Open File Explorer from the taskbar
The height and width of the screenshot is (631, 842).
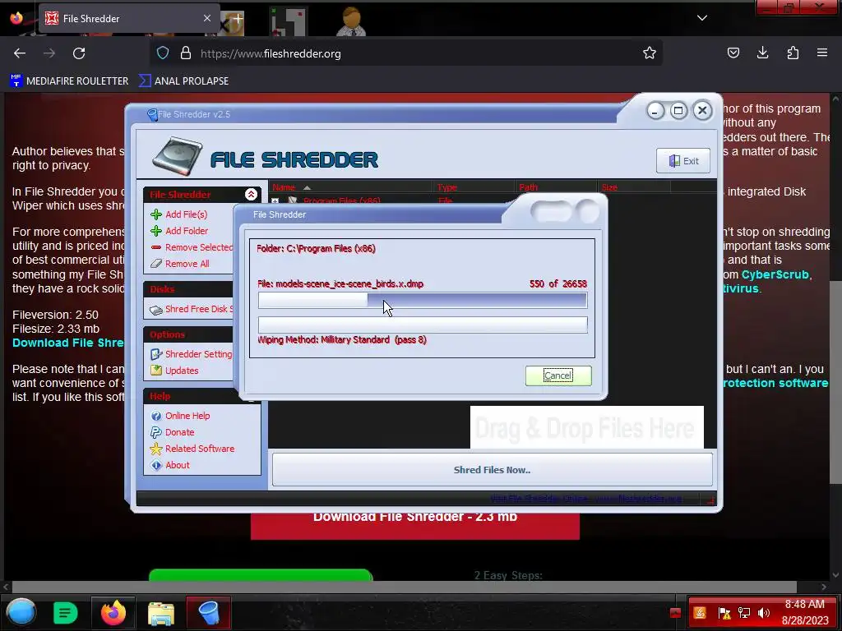pos(160,613)
